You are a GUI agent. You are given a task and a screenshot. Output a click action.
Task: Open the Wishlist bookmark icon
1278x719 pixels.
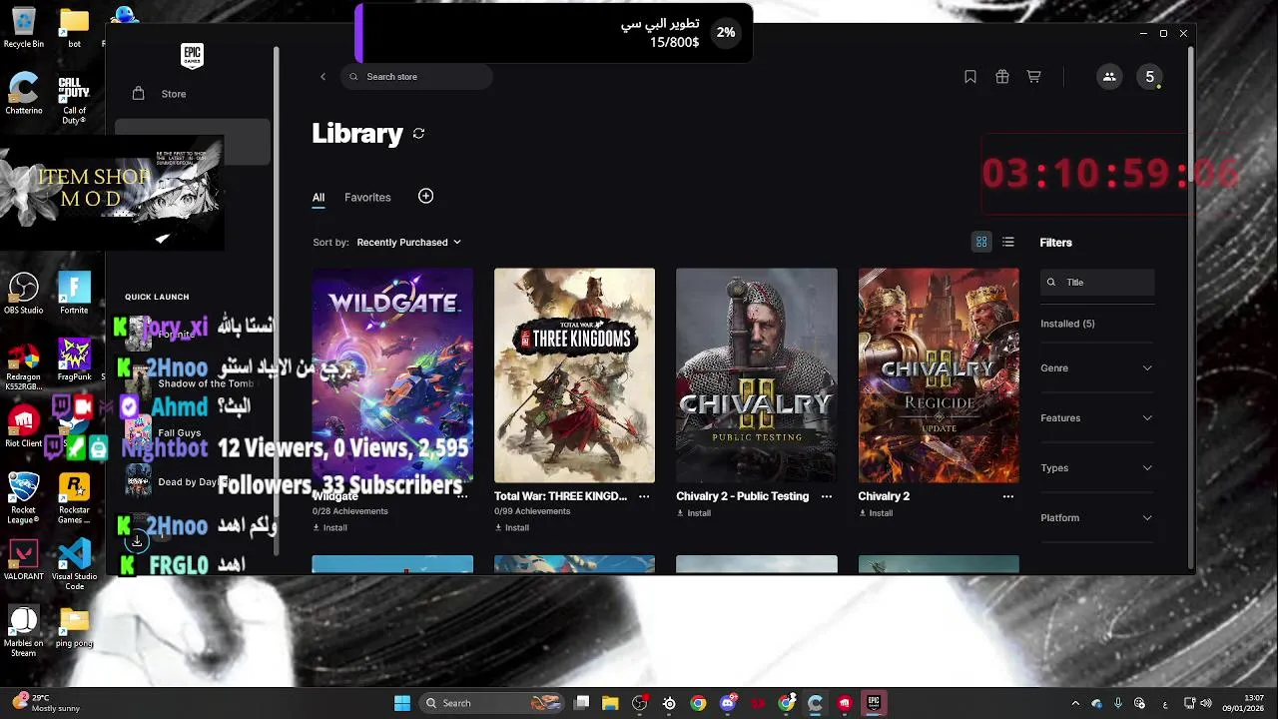click(x=969, y=77)
